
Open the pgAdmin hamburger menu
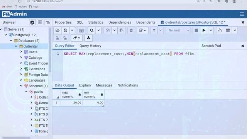coord(242,14)
